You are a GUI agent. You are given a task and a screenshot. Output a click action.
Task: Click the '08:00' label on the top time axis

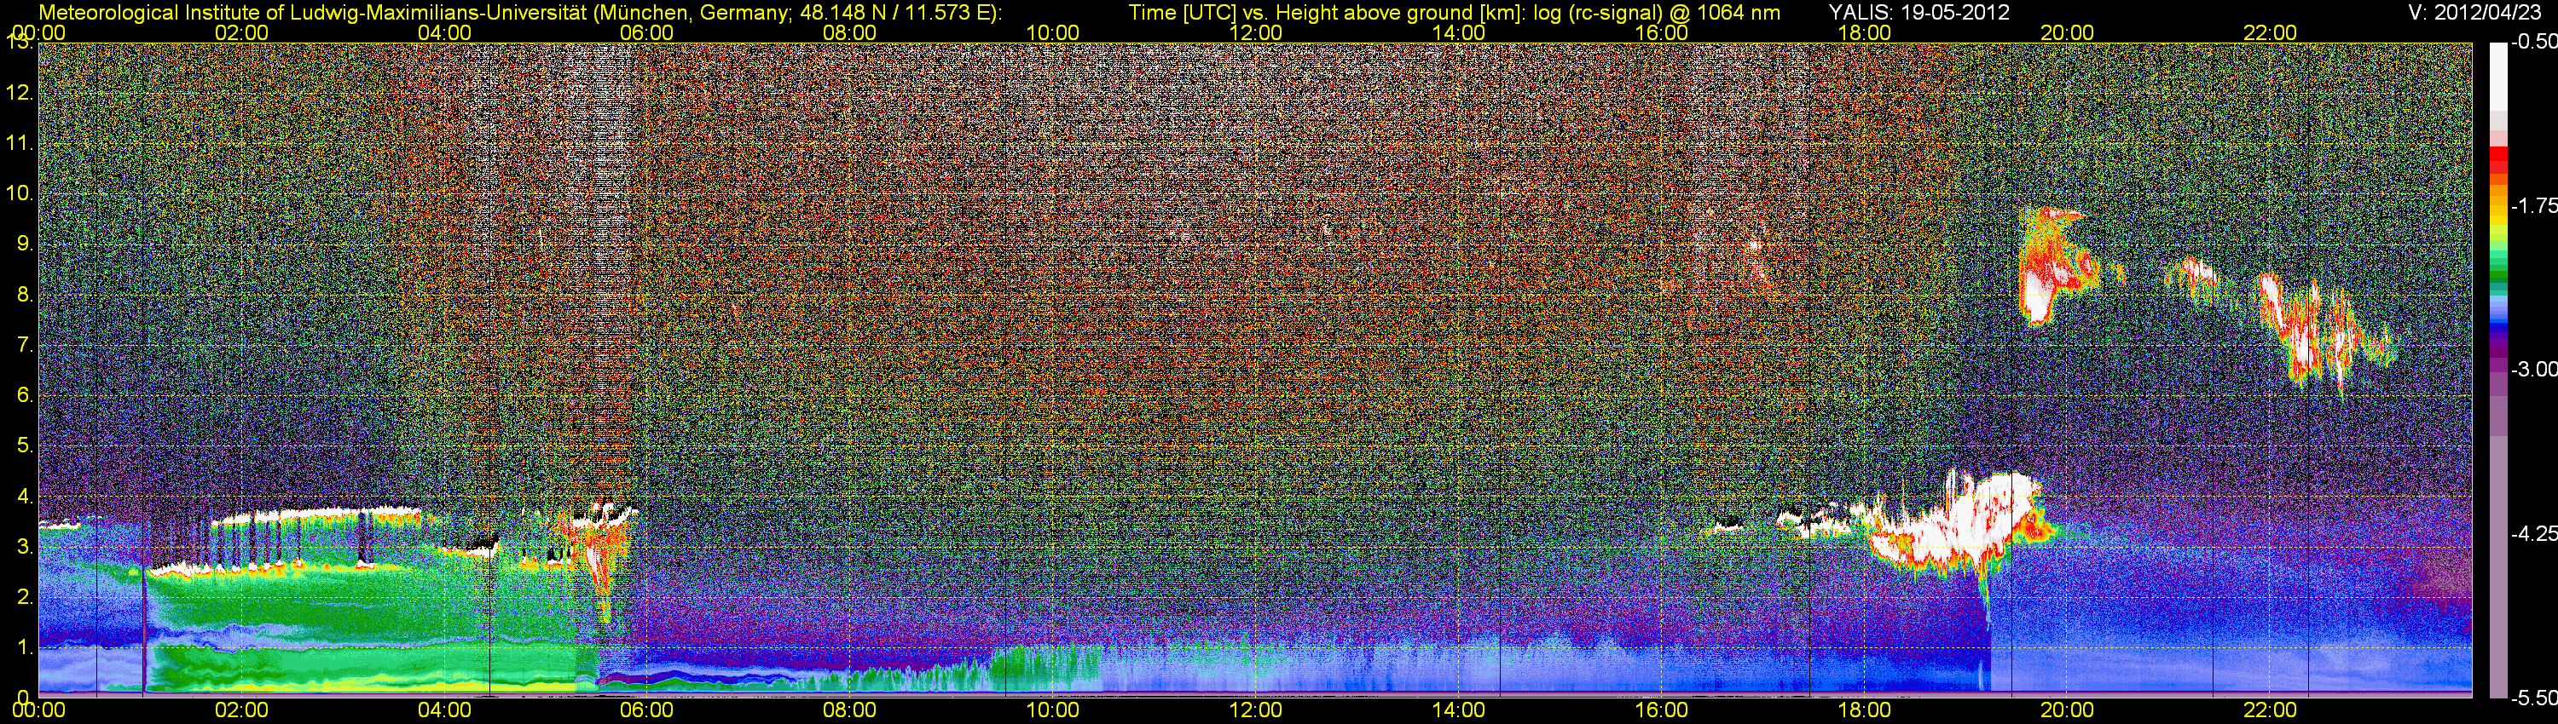coord(850,32)
